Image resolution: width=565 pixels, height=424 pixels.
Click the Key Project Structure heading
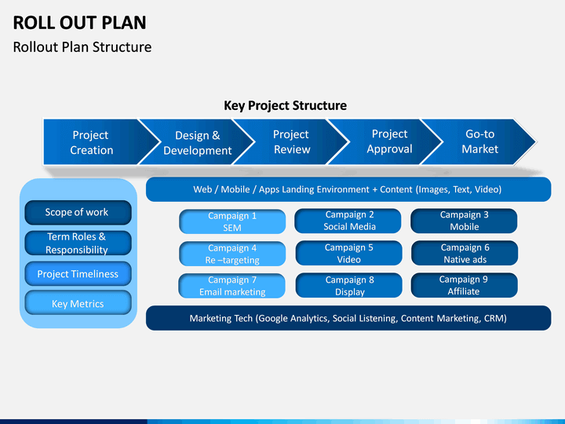tap(285, 106)
